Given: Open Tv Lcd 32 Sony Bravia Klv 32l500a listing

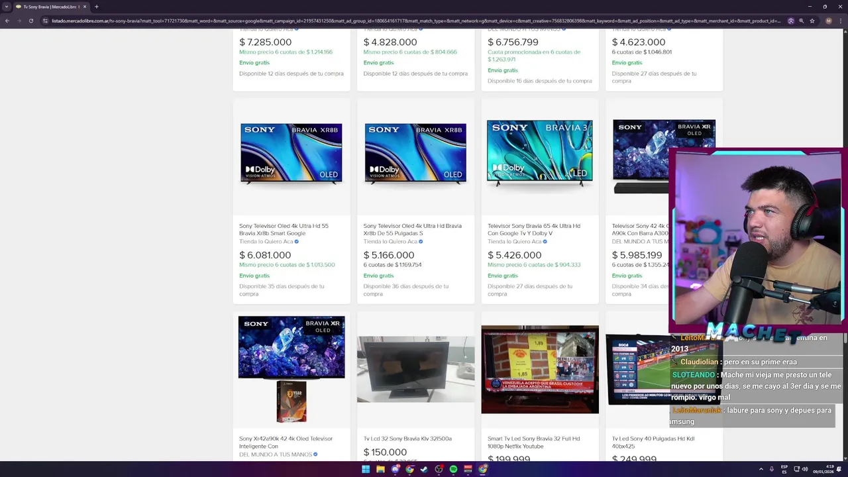Looking at the screenshot, I should pyautogui.click(x=407, y=439).
